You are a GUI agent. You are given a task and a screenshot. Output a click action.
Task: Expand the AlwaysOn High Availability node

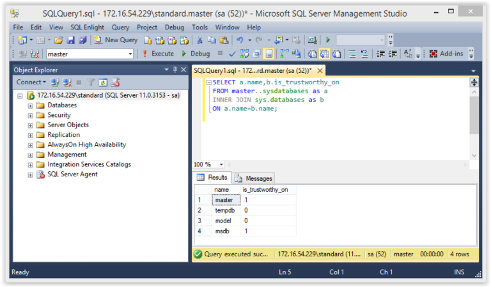(x=31, y=145)
